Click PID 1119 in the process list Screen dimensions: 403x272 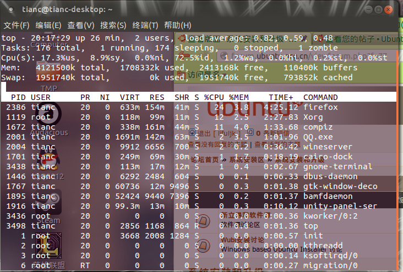pos(16,117)
